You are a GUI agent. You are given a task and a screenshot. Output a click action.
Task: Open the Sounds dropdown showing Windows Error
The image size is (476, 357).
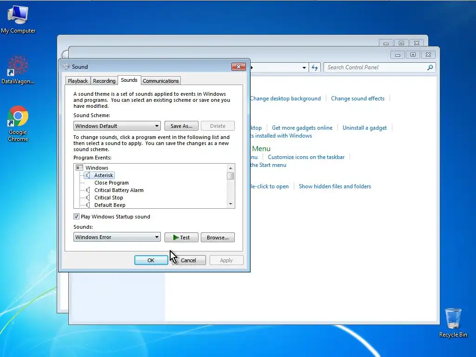tap(117, 237)
